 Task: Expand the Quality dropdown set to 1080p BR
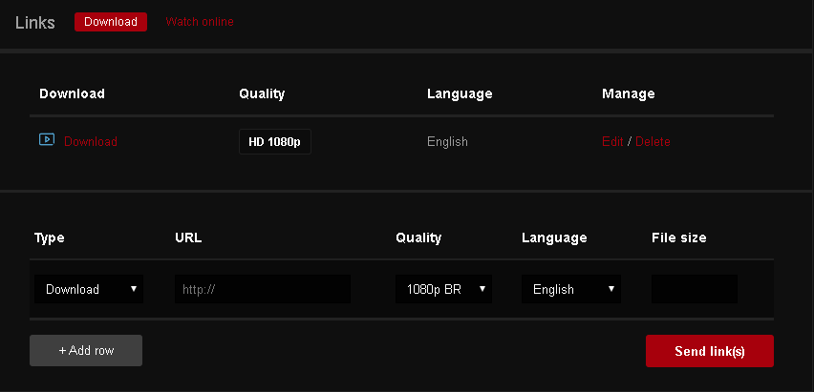[443, 289]
